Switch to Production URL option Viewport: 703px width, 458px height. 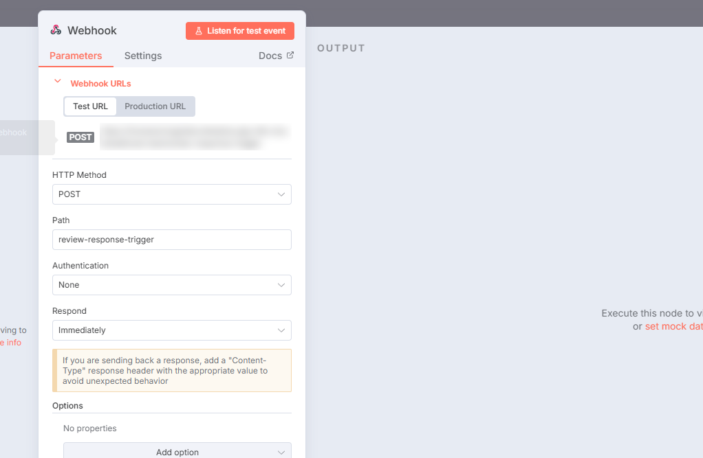[155, 106]
